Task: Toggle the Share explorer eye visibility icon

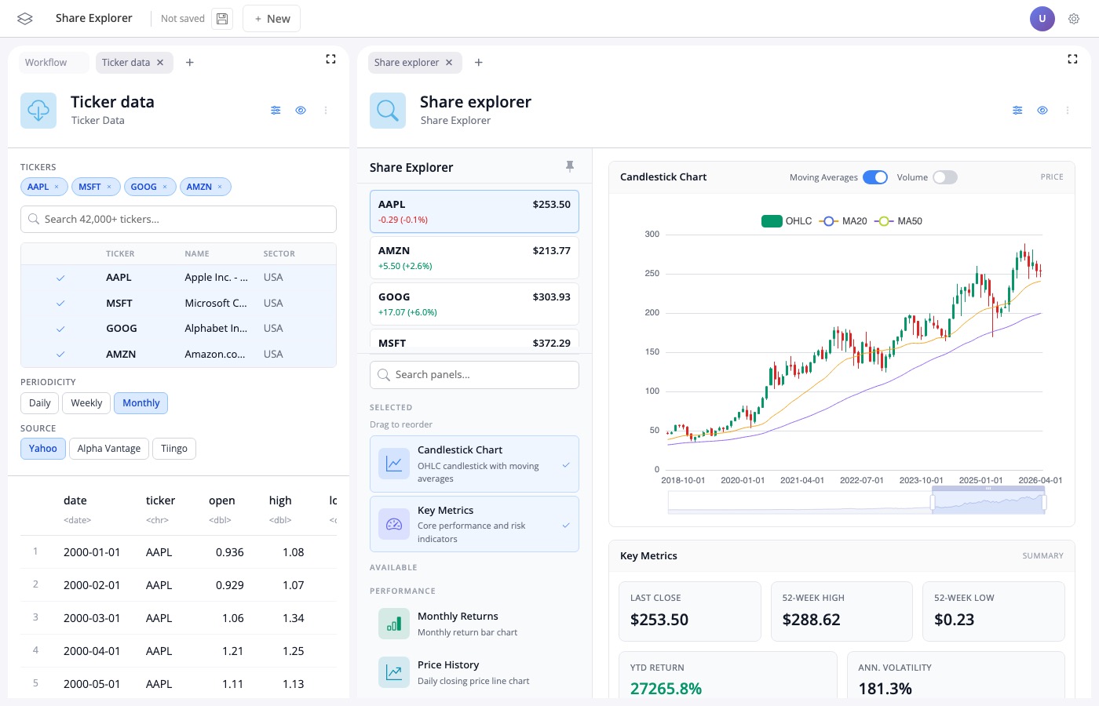Action: tap(1042, 111)
